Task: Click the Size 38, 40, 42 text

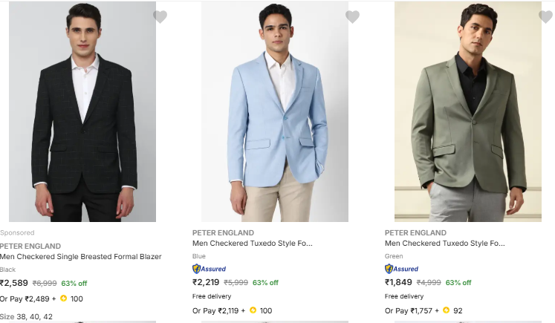Action: tap(26, 317)
